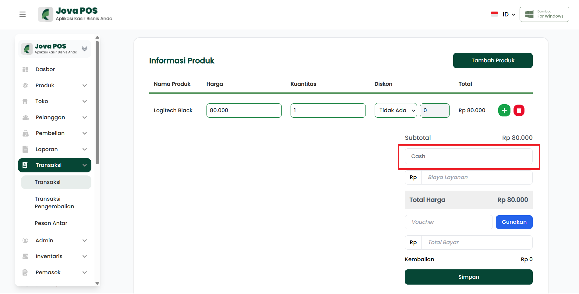
Task: Go to Pesan Antar page
Action: tap(51, 223)
